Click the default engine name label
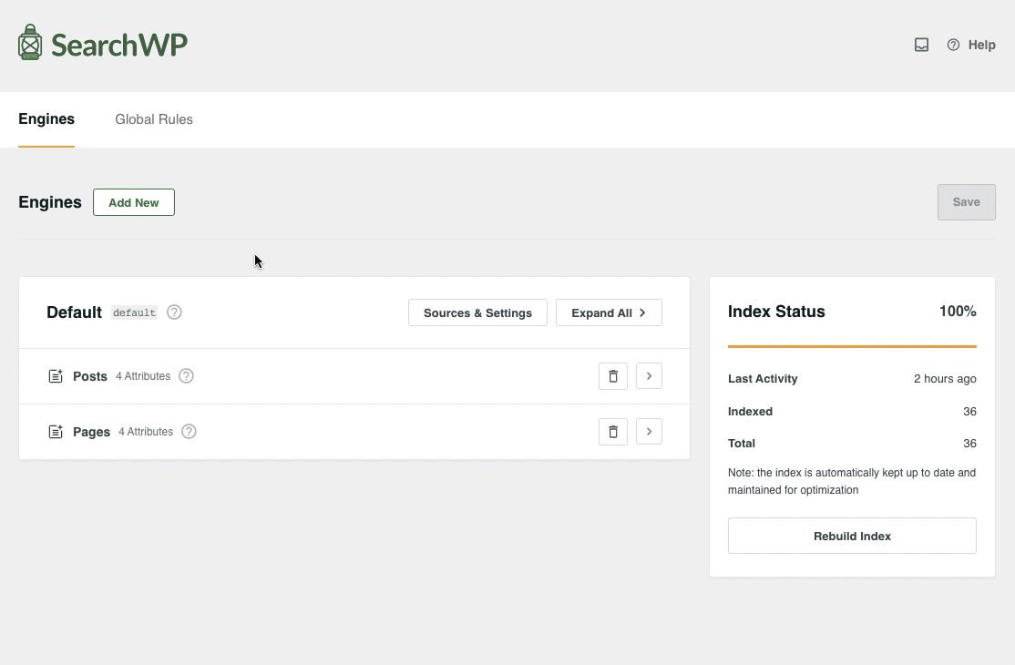Viewport: 1015px width, 665px height. coord(134,312)
